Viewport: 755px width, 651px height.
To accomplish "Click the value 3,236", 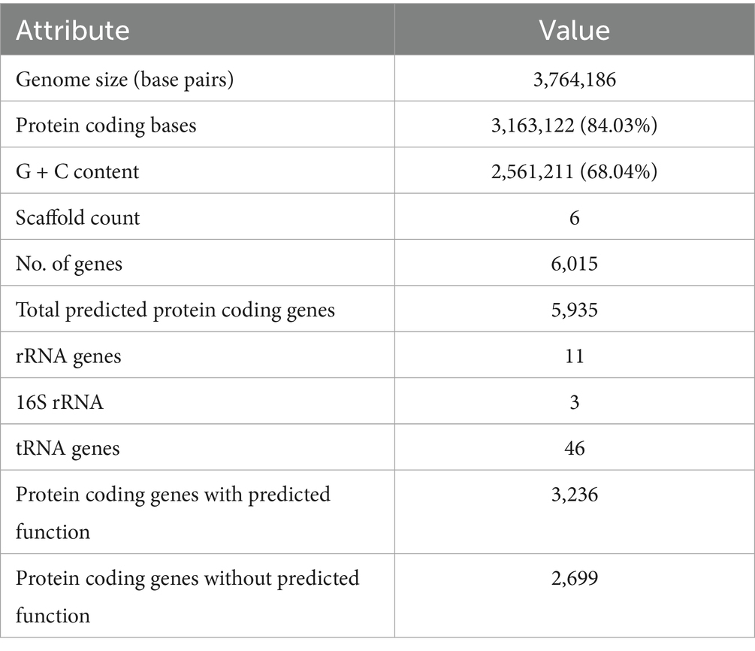I will tap(574, 495).
